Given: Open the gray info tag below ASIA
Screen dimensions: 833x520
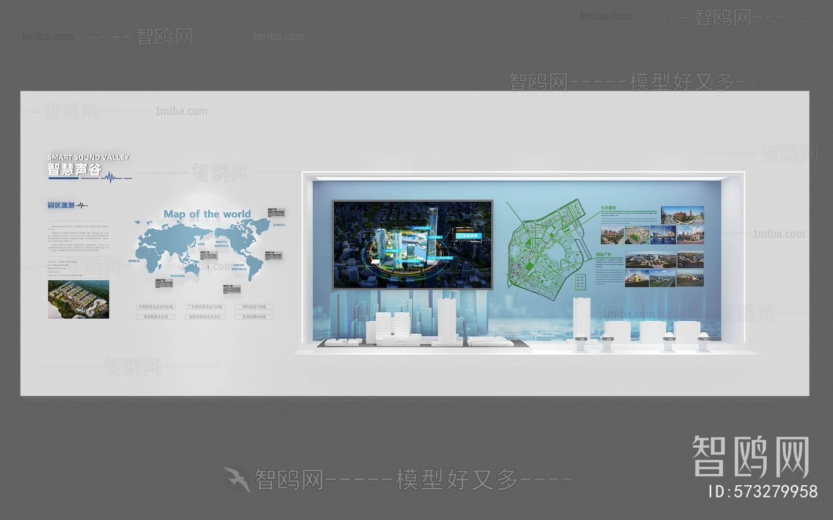Looking at the screenshot, I should coord(209,255).
